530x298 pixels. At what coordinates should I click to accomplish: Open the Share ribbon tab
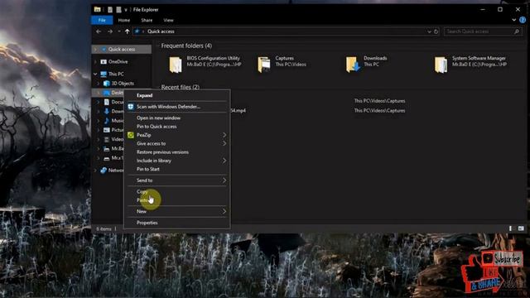tap(147, 20)
